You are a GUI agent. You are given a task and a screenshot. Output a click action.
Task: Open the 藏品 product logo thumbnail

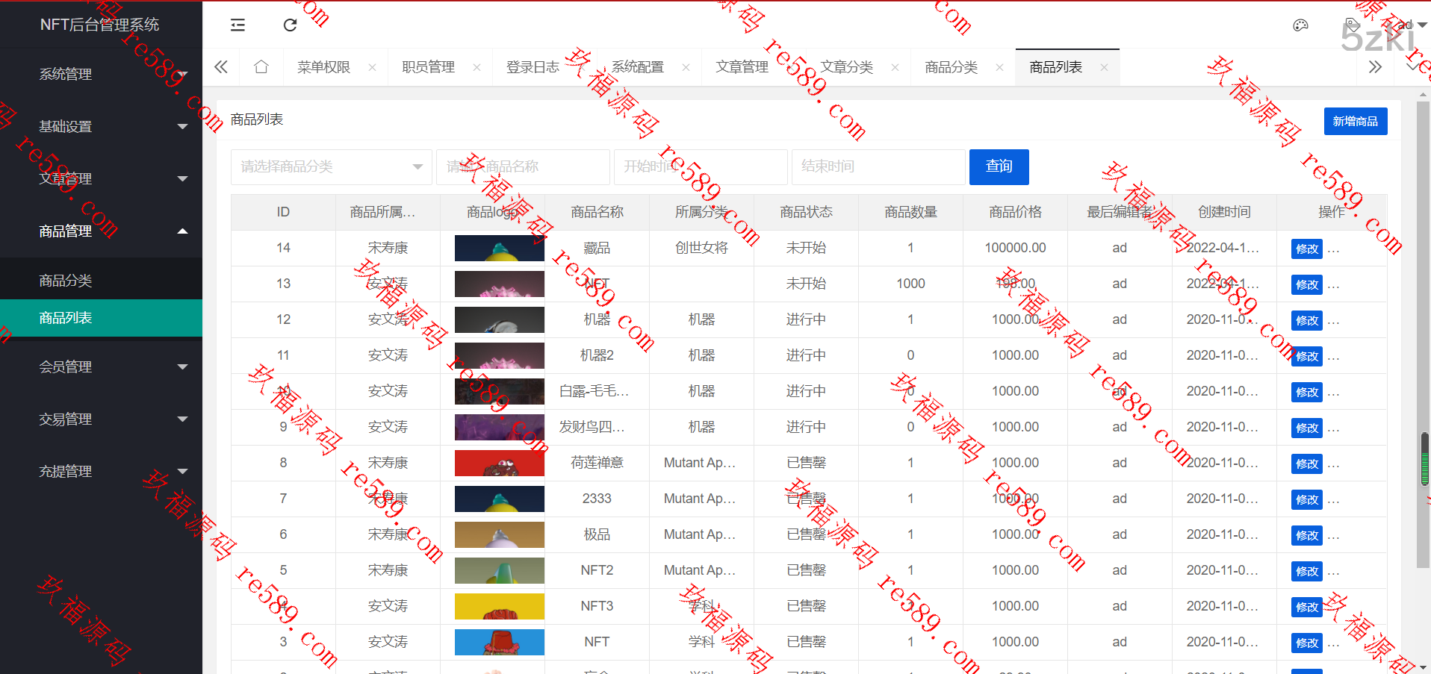coord(499,248)
